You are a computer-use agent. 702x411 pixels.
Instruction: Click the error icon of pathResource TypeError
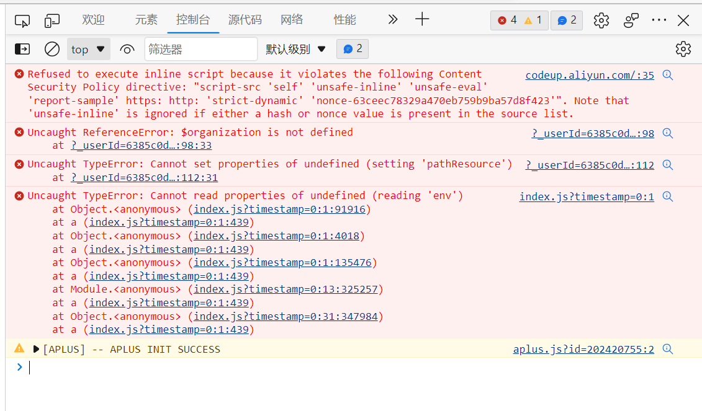click(19, 164)
